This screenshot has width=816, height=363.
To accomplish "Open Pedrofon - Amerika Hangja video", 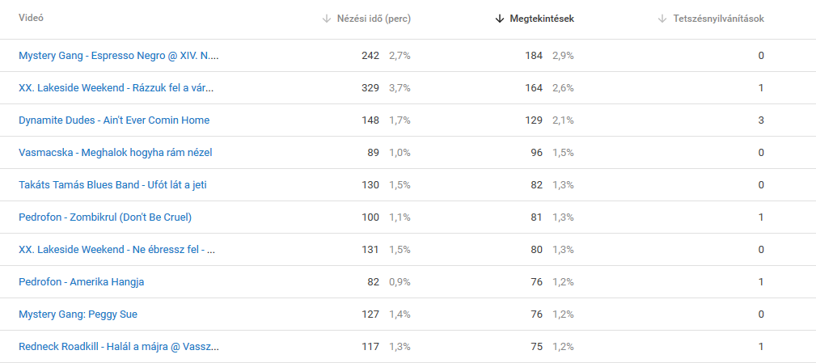I will [x=81, y=282].
